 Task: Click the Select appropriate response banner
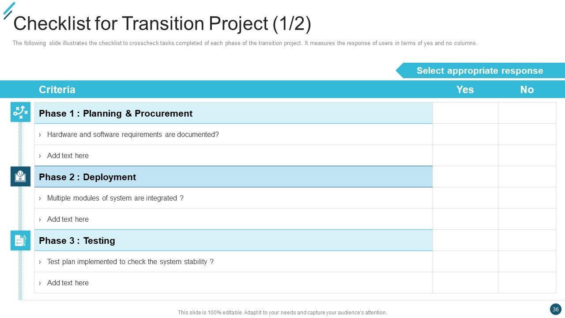480,71
